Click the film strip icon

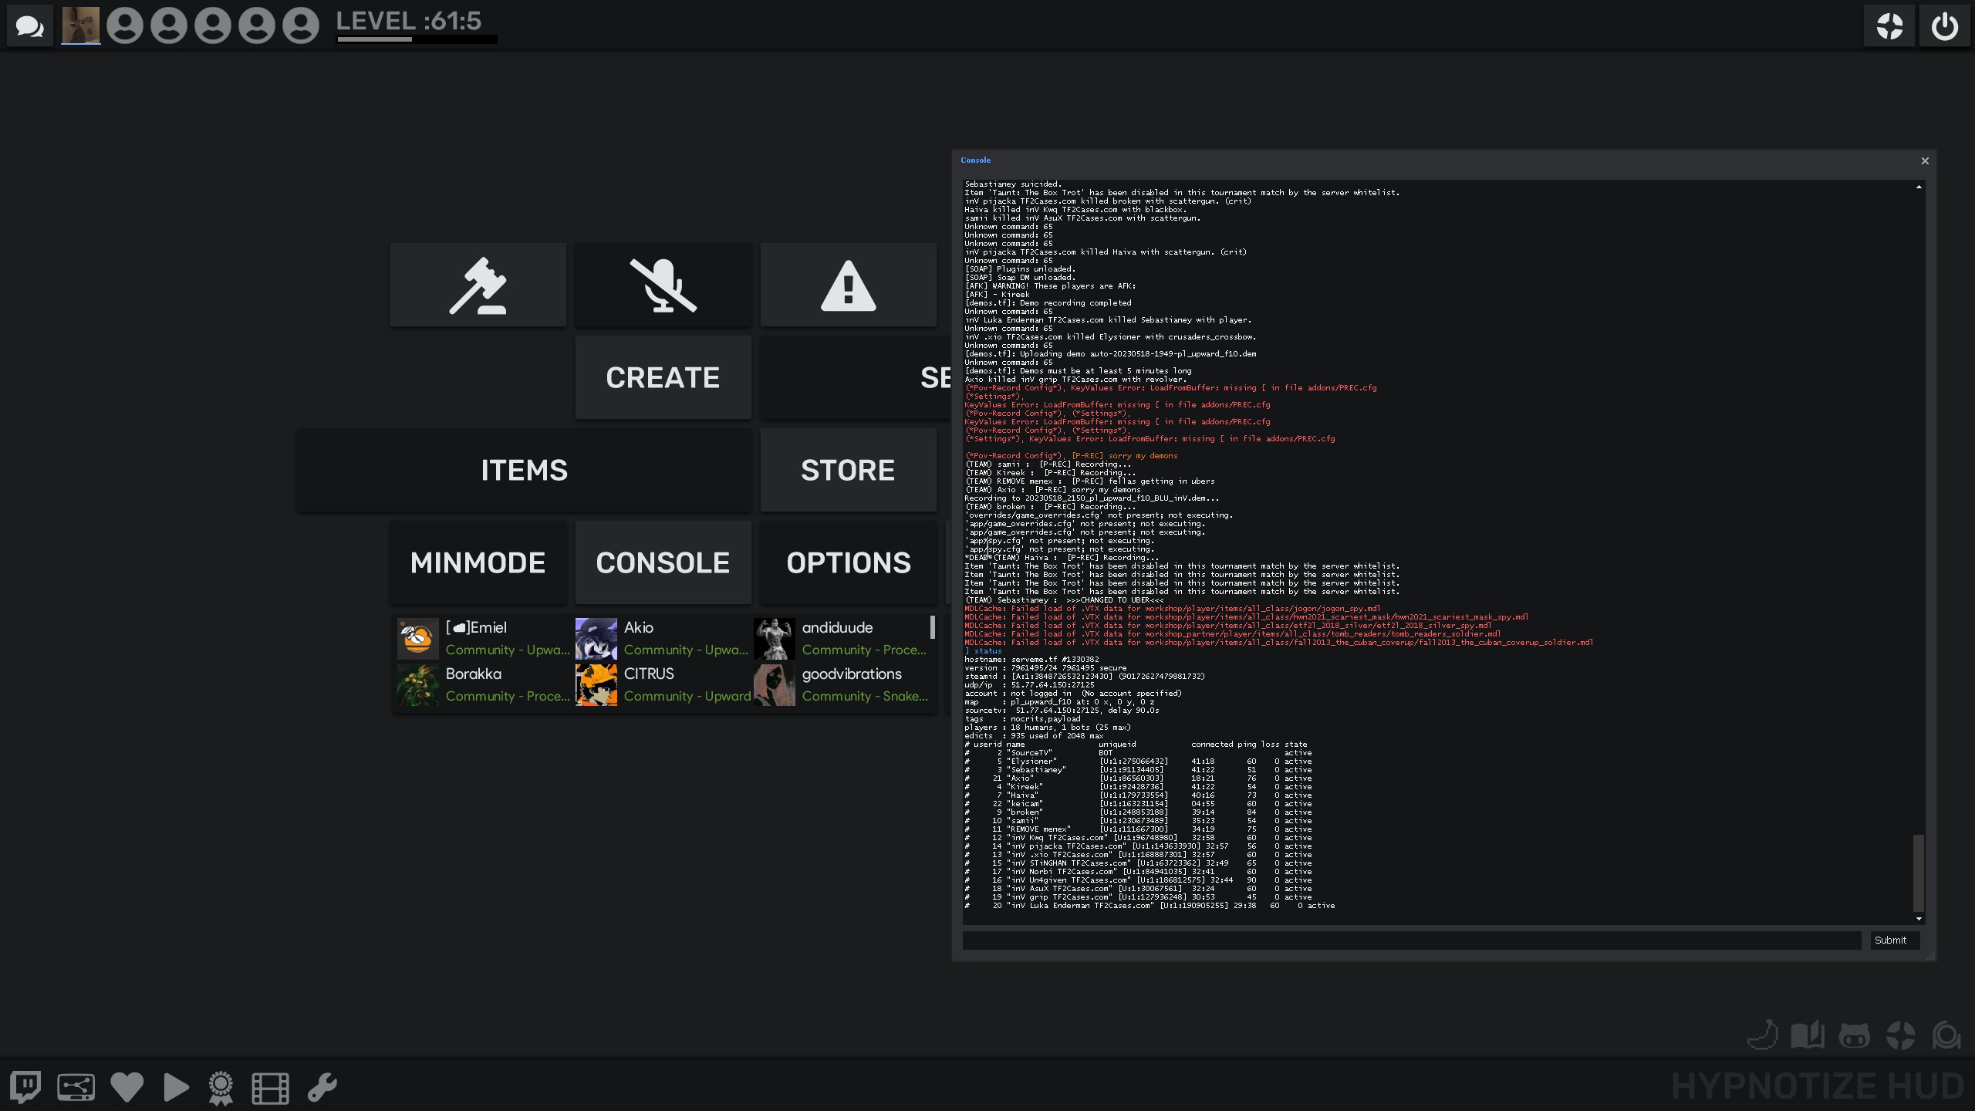[x=270, y=1087]
